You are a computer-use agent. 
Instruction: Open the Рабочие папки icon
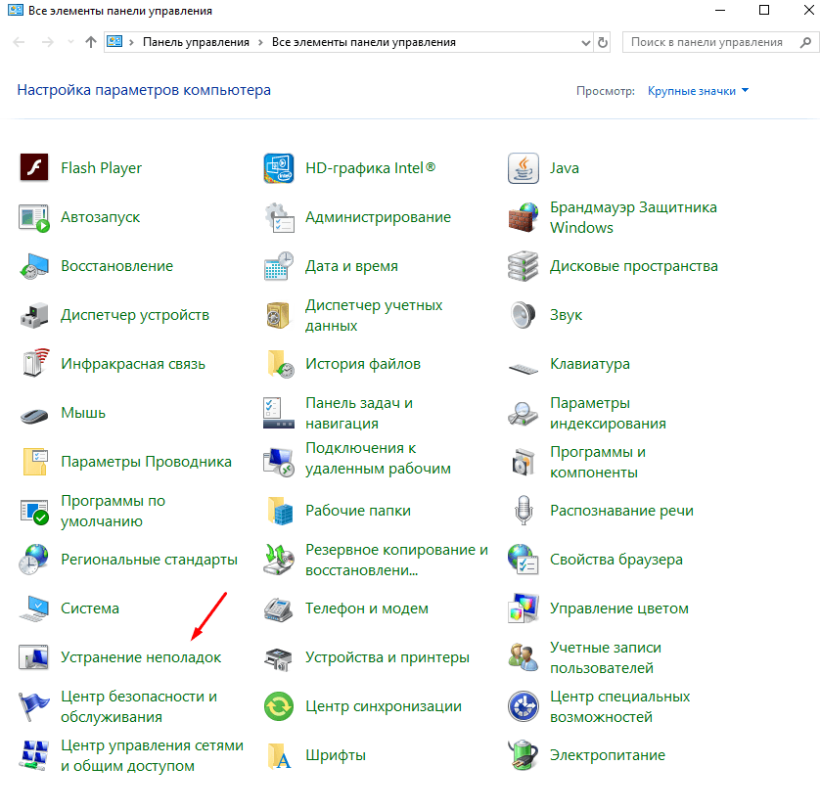pos(280,511)
